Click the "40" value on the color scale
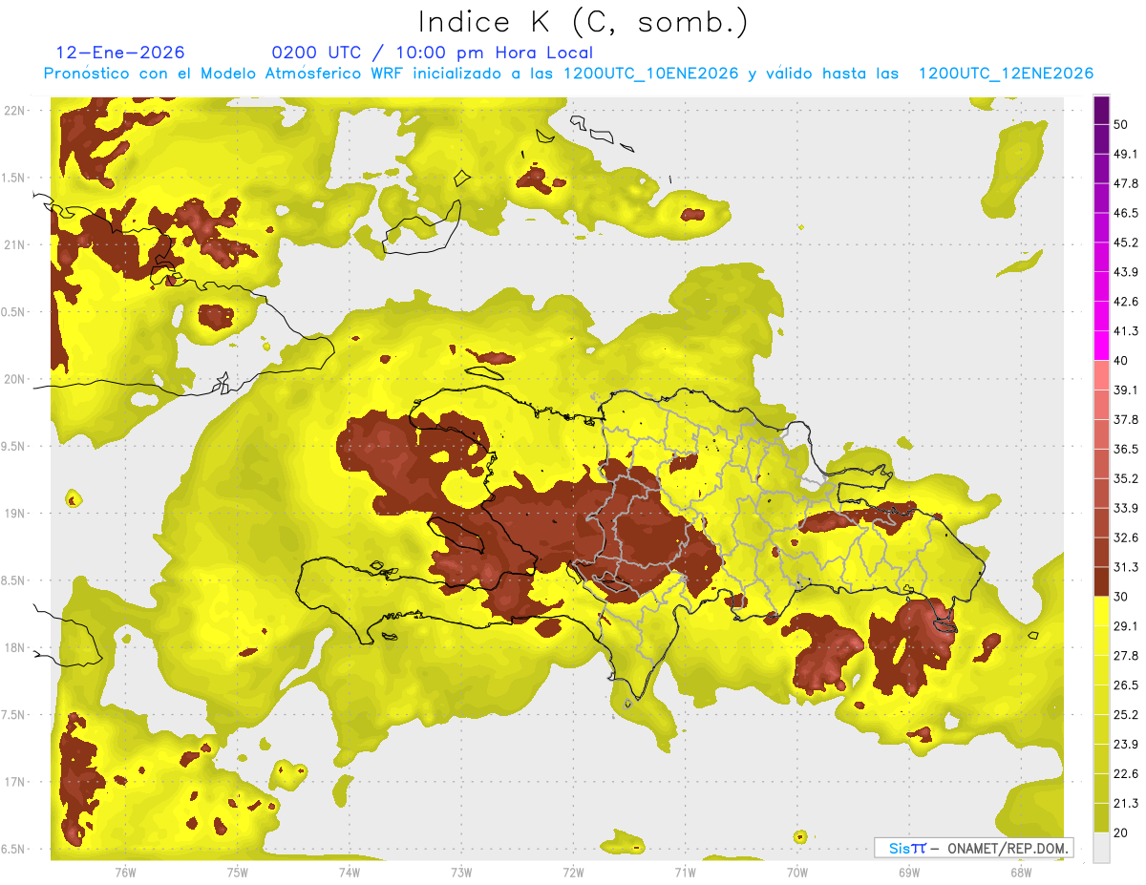This screenshot has height=885, width=1146. coord(1120,361)
